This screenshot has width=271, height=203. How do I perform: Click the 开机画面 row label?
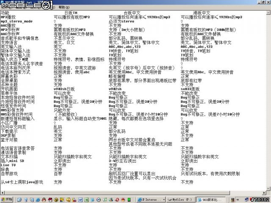click(x=9, y=89)
